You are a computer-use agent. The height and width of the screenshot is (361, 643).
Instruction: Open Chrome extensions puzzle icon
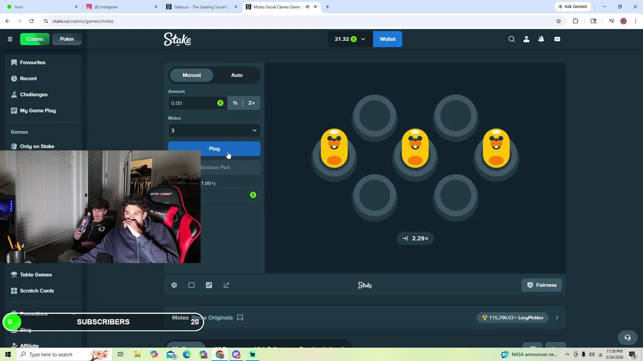point(576,21)
